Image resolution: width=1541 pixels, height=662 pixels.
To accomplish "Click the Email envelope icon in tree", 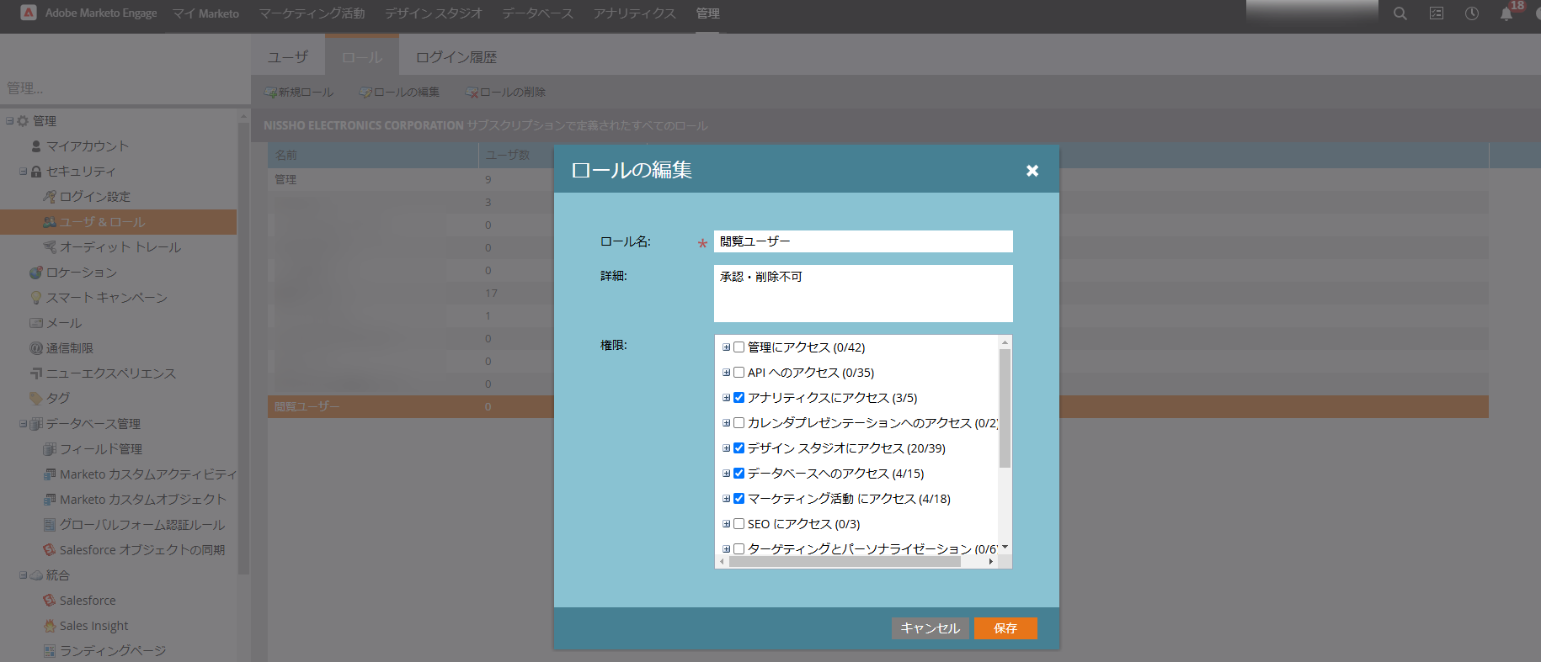I will (x=36, y=323).
